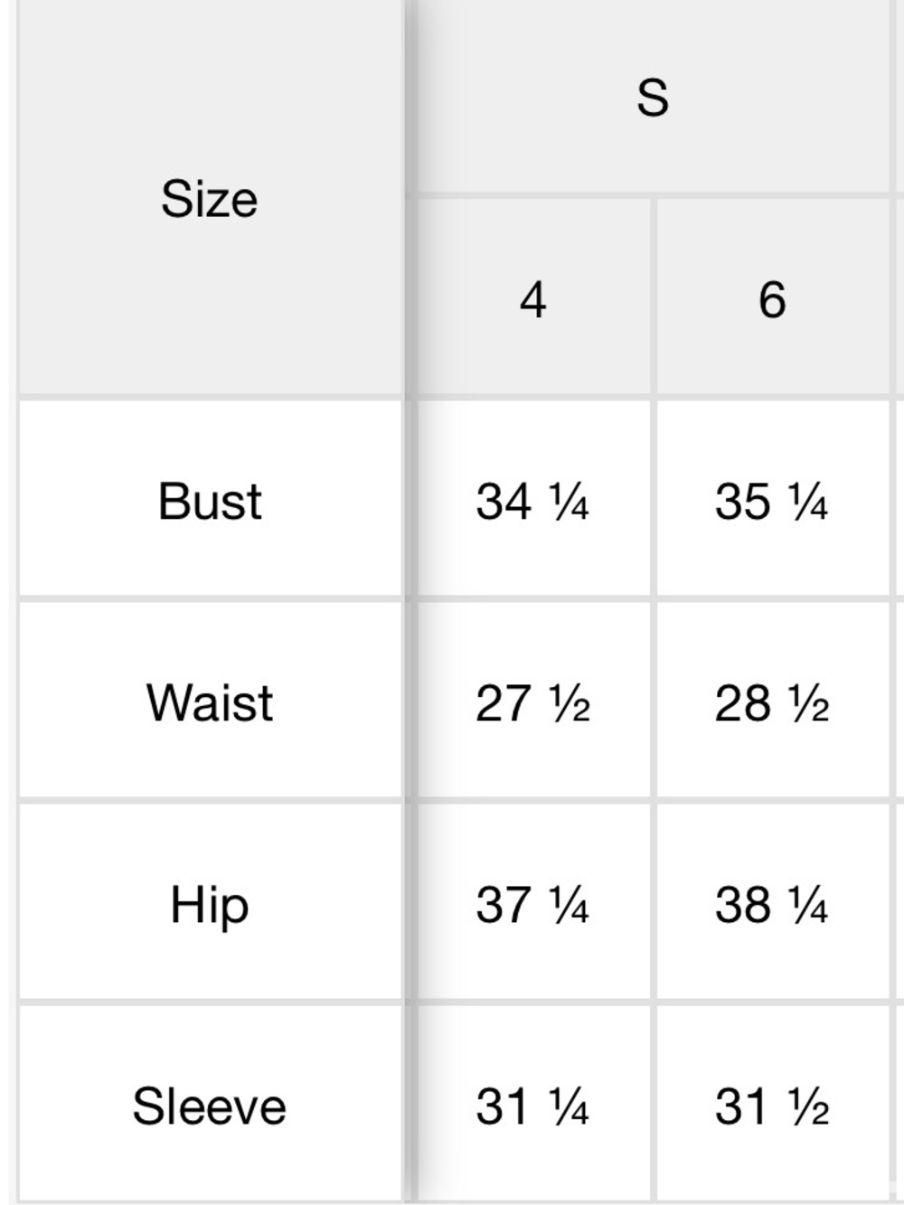Select the 31 ½ sleeve measurement cell
Image resolution: width=904 pixels, height=1205 pixels.
(x=773, y=1105)
